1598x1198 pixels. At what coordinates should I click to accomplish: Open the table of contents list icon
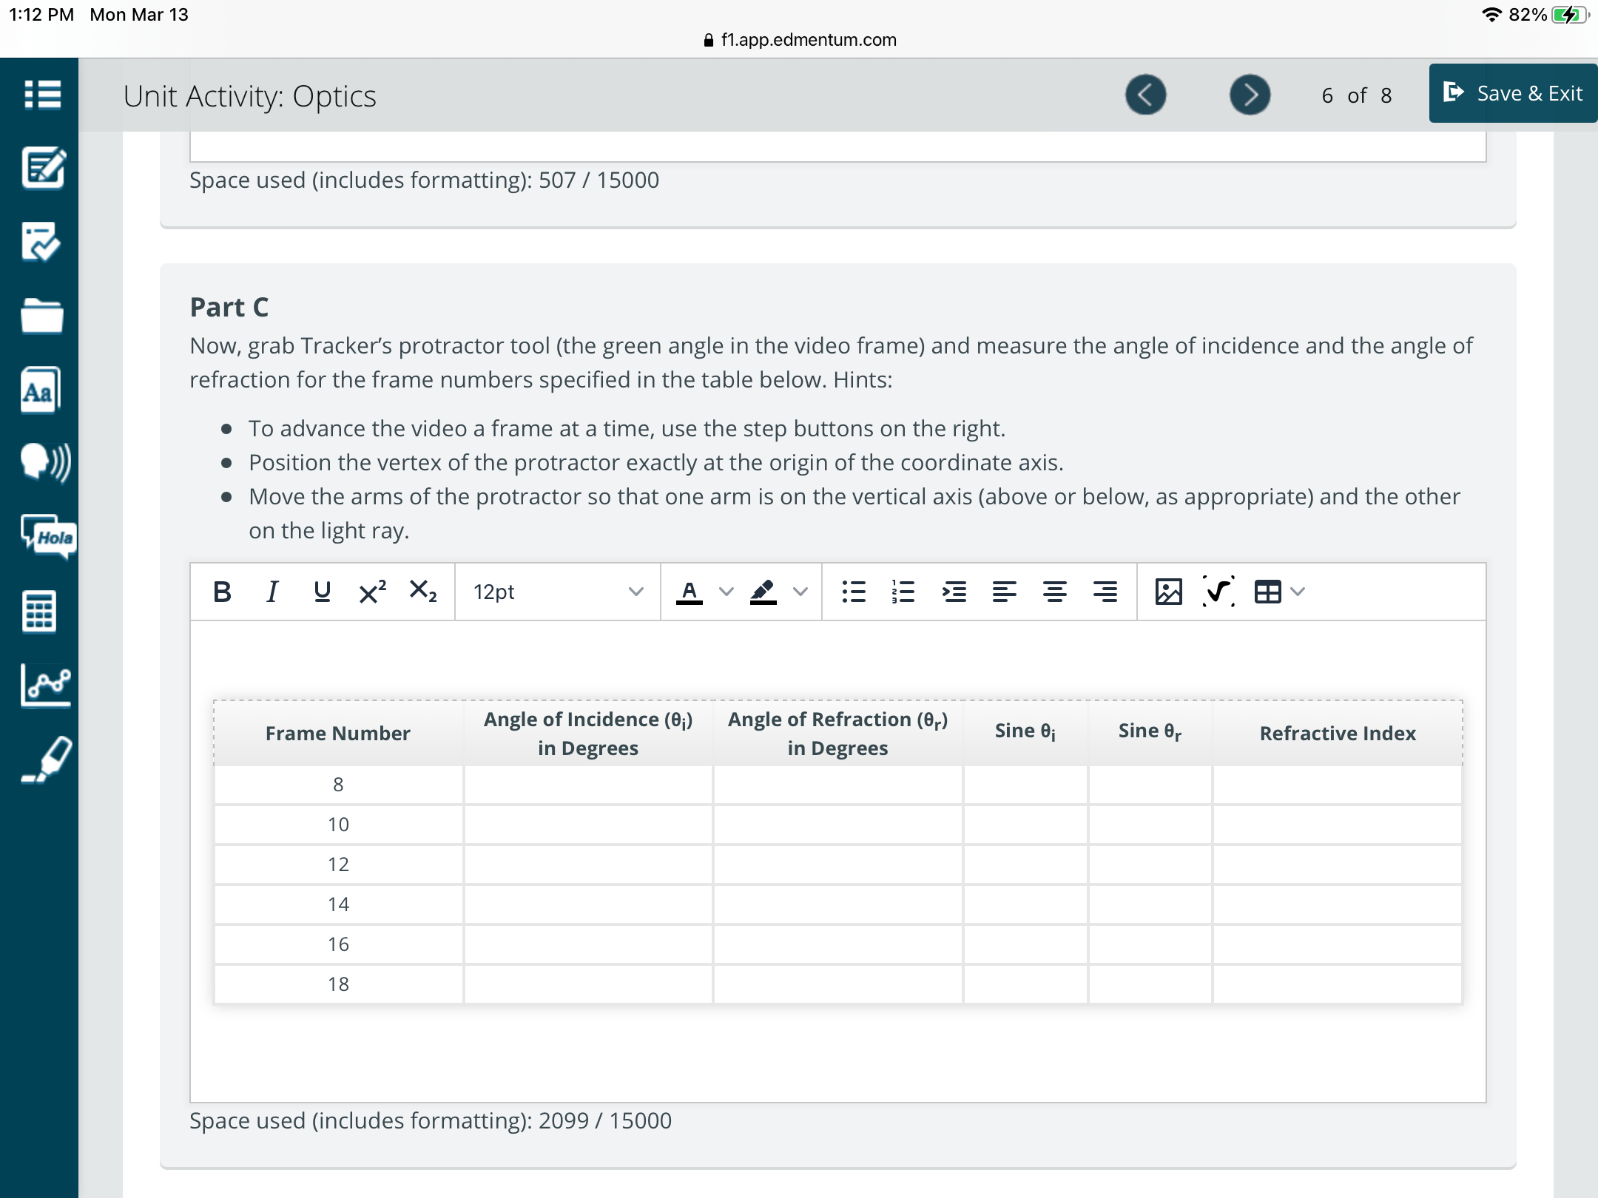click(41, 95)
